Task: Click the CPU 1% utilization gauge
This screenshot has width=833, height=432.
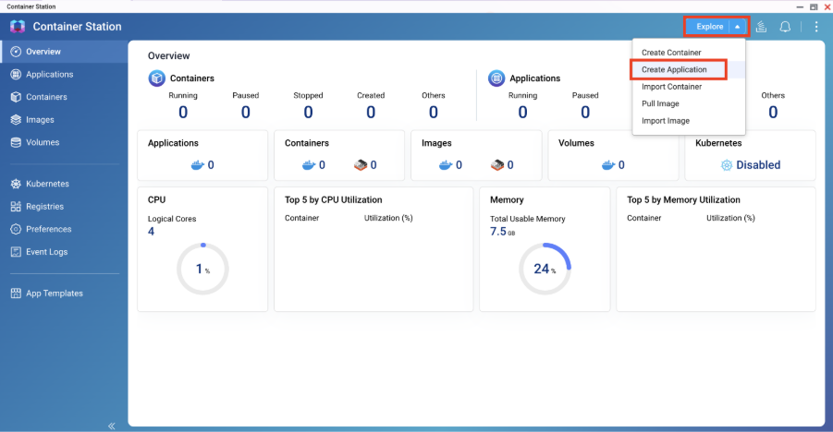Action: pos(202,269)
